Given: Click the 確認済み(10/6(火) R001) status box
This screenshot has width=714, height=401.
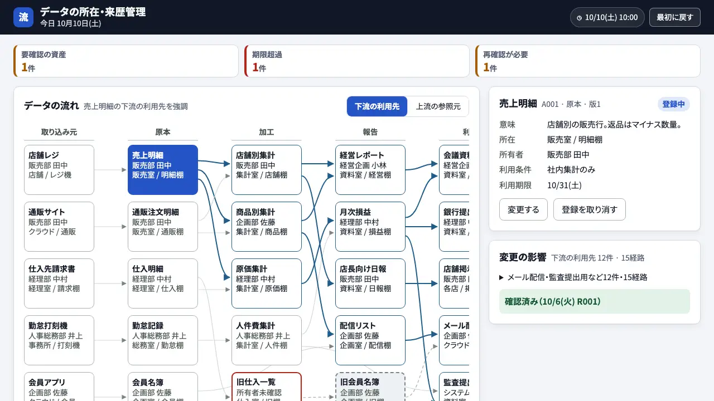Looking at the screenshot, I should [595, 301].
